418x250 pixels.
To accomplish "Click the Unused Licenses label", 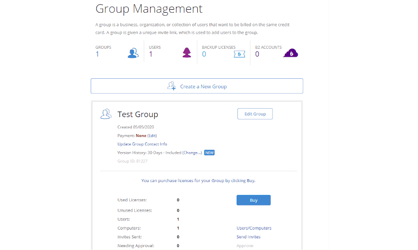I will tap(135, 210).
